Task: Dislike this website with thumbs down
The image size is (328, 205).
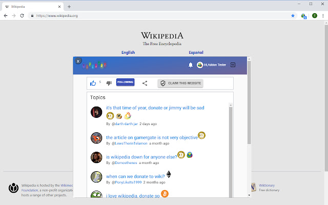Action: click(x=109, y=83)
